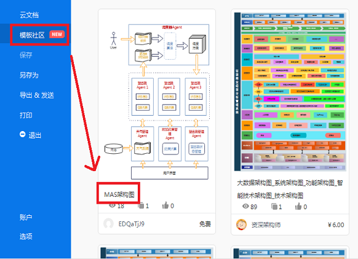Open the 大数据架构图 template thumbnail
The width and height of the screenshot is (358, 259).
pos(290,92)
